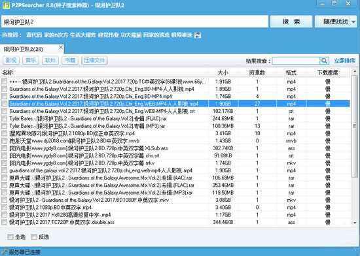Click the 立即排除 link

pos(344,61)
